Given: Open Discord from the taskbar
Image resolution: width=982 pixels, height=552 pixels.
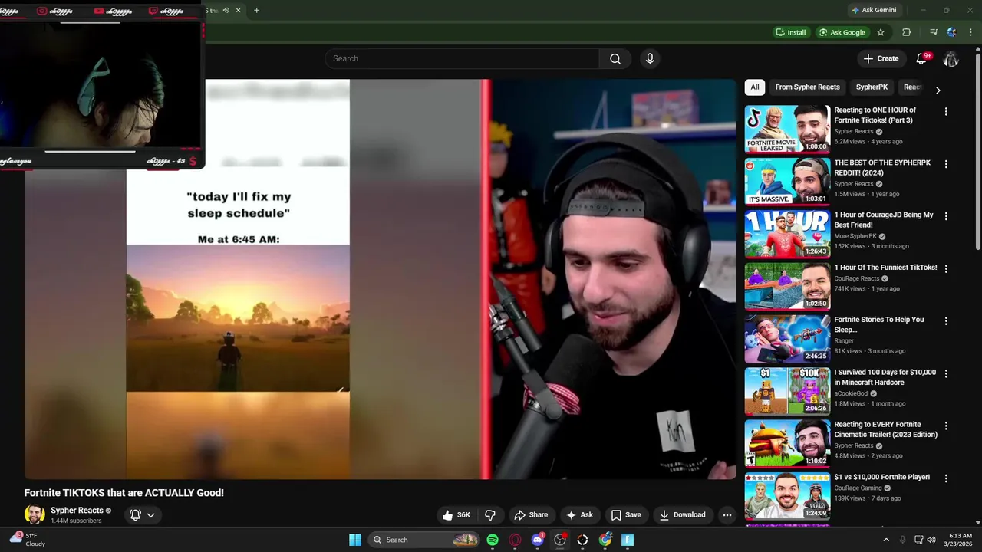Looking at the screenshot, I should 538,540.
